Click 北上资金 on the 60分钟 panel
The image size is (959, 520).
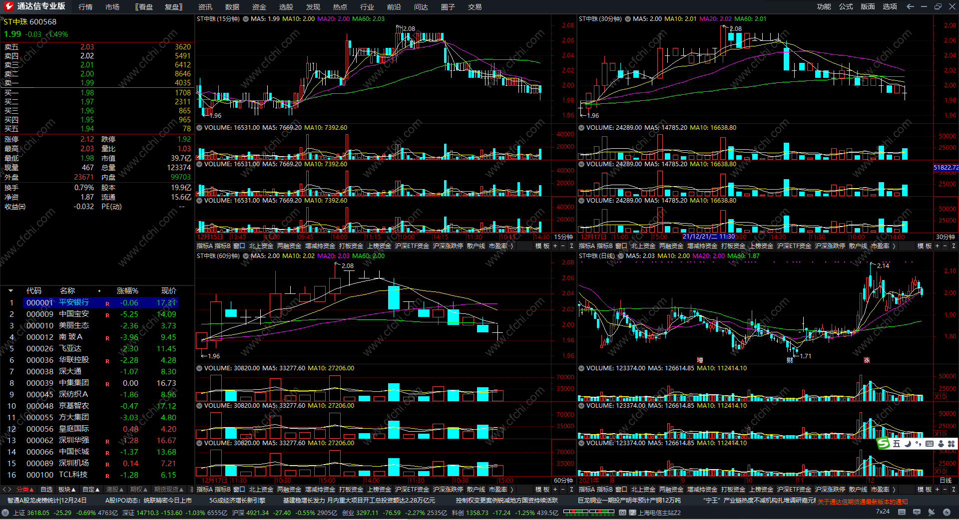point(261,490)
